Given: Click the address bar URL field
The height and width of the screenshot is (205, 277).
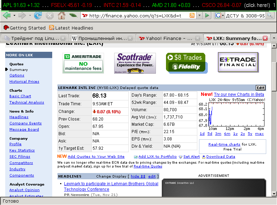Looking at the screenshot, I should [135, 16].
